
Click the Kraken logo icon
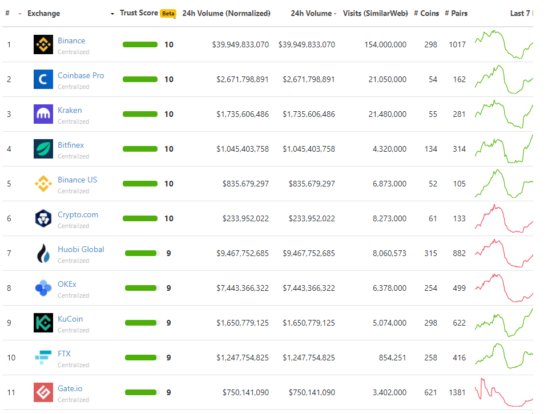pos(43,114)
